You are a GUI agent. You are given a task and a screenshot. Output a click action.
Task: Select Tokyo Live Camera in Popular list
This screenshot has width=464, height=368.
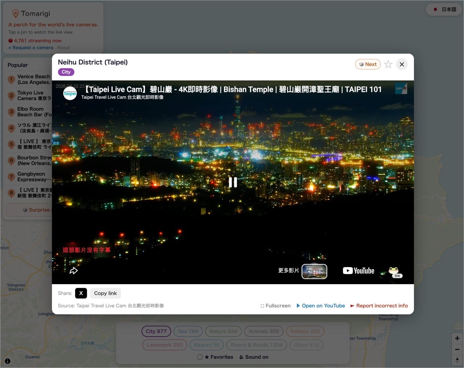(30, 95)
